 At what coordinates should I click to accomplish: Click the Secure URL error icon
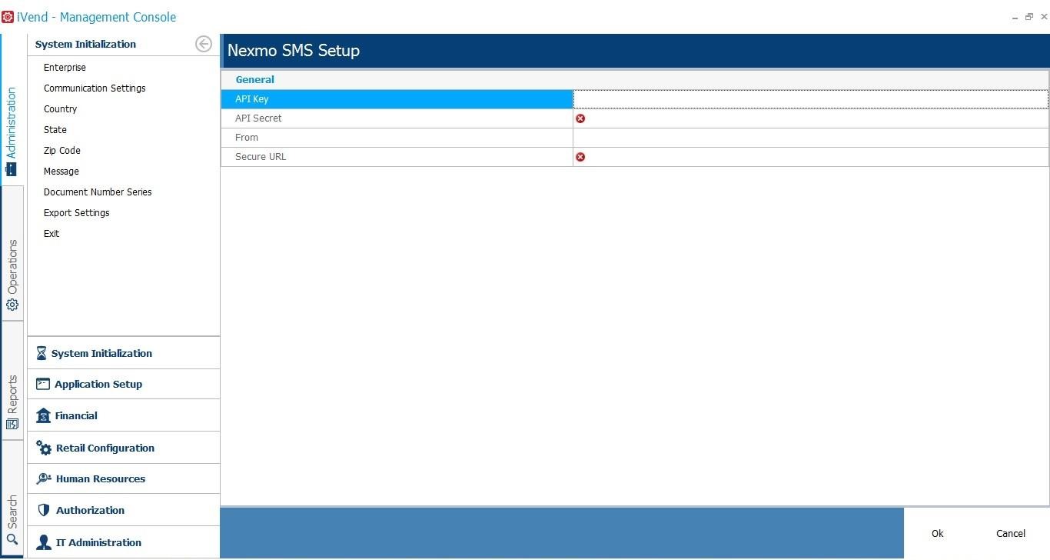[580, 157]
